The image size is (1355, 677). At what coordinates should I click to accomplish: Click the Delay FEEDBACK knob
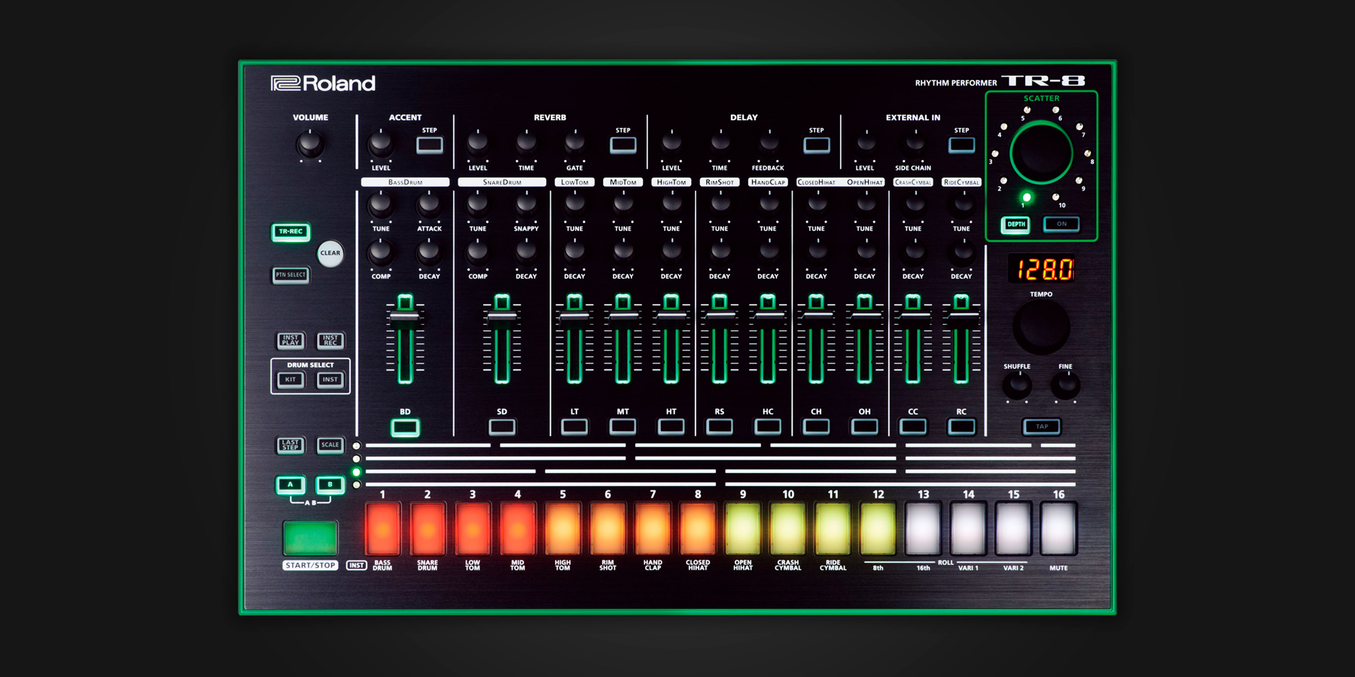click(768, 143)
